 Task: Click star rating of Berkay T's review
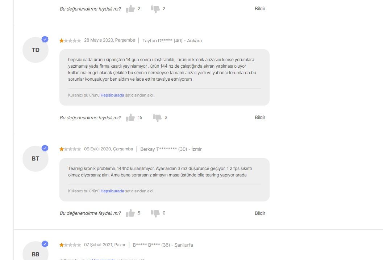70,149
